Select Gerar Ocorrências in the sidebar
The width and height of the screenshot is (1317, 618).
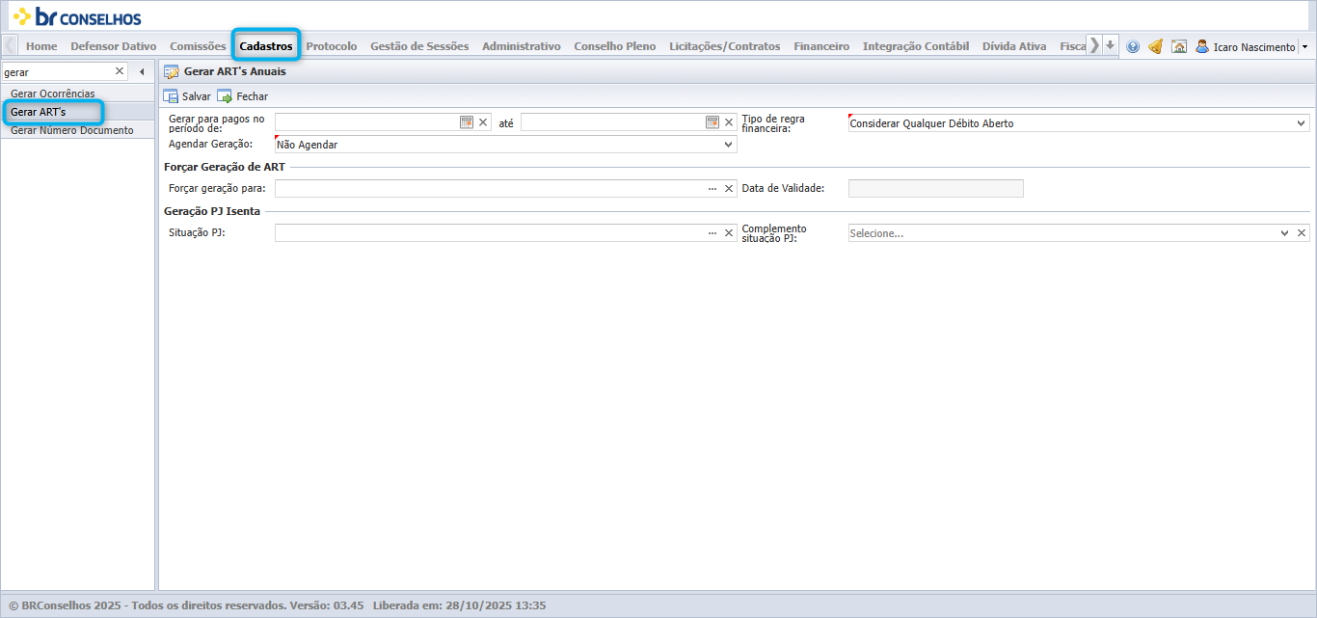(x=77, y=94)
